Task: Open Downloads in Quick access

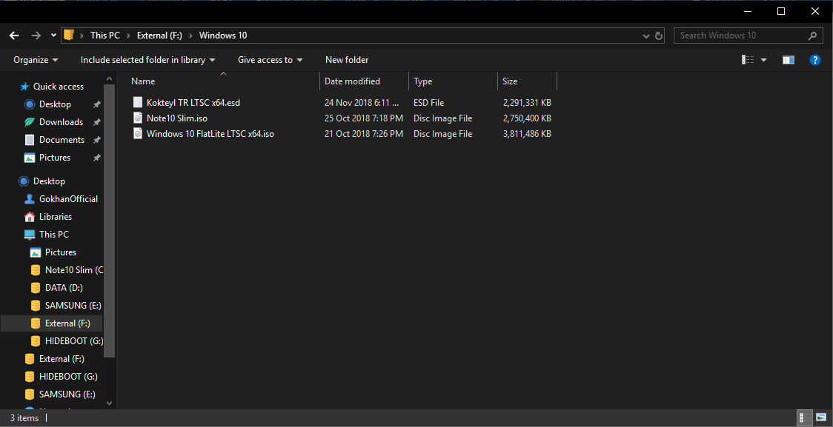Action: click(61, 122)
